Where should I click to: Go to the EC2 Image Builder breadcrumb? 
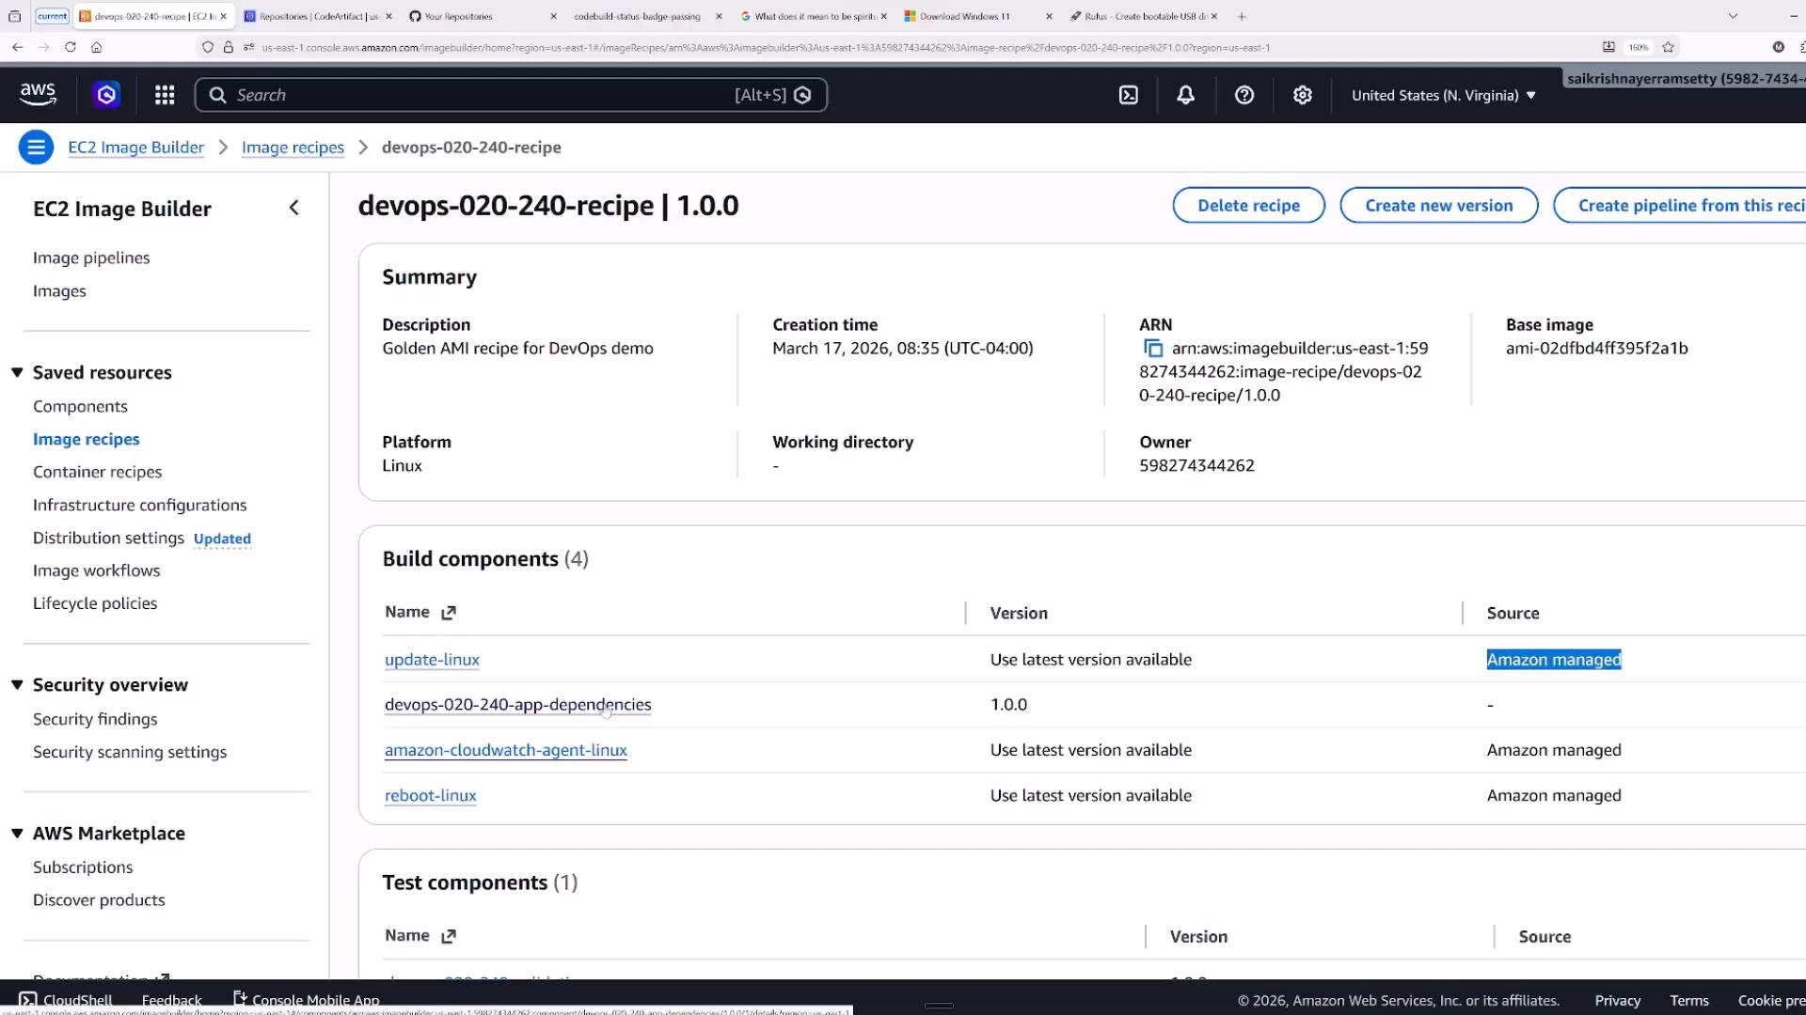coord(135,148)
